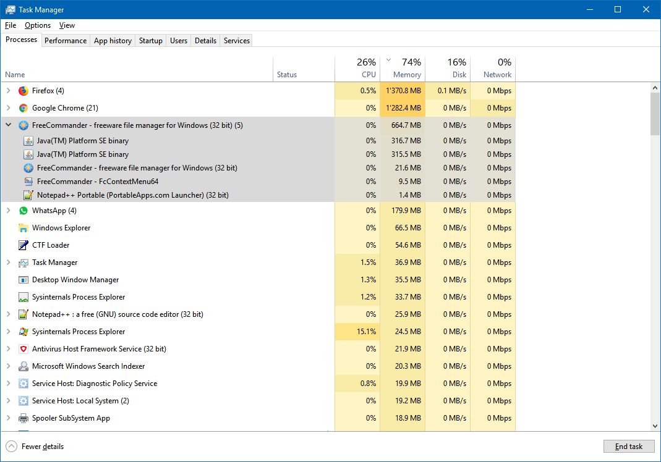Expand the Microsoft Windows Search Indexer row
Image resolution: width=661 pixels, height=462 pixels.
(9, 366)
